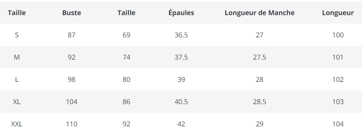Select the XXL size row label

pyautogui.click(x=17, y=124)
